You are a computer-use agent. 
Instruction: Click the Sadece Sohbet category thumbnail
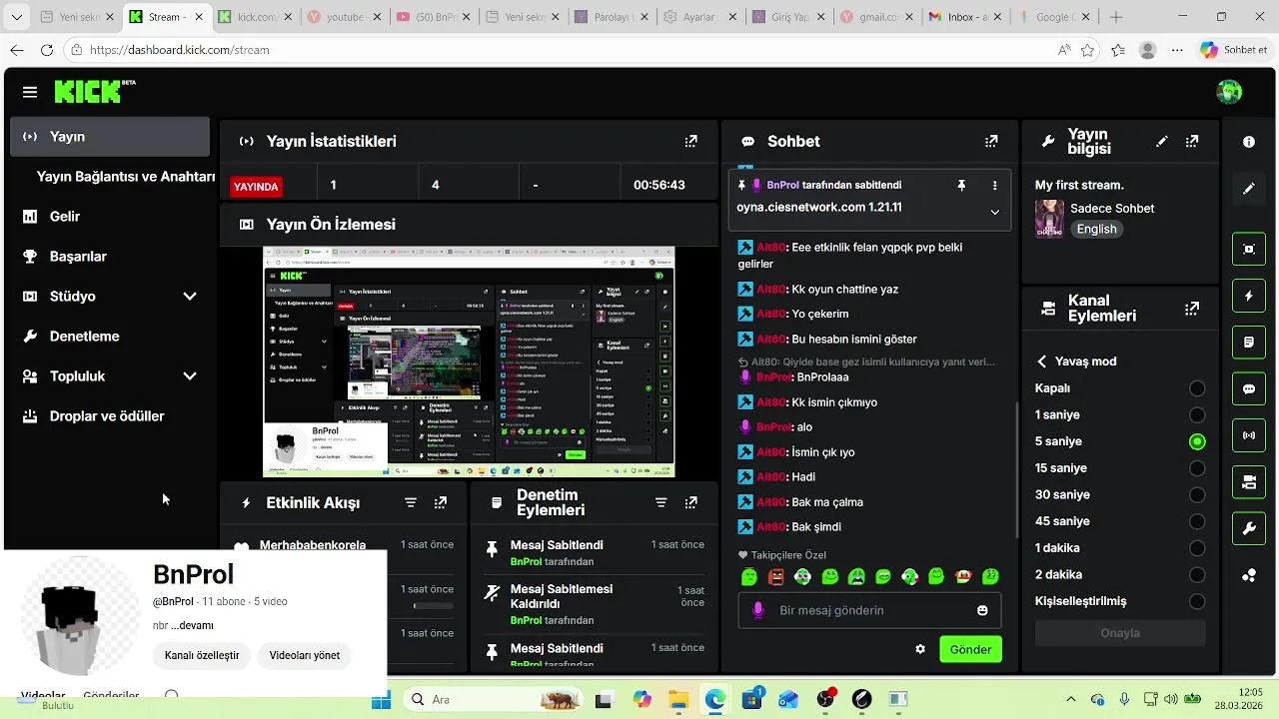tap(1049, 219)
